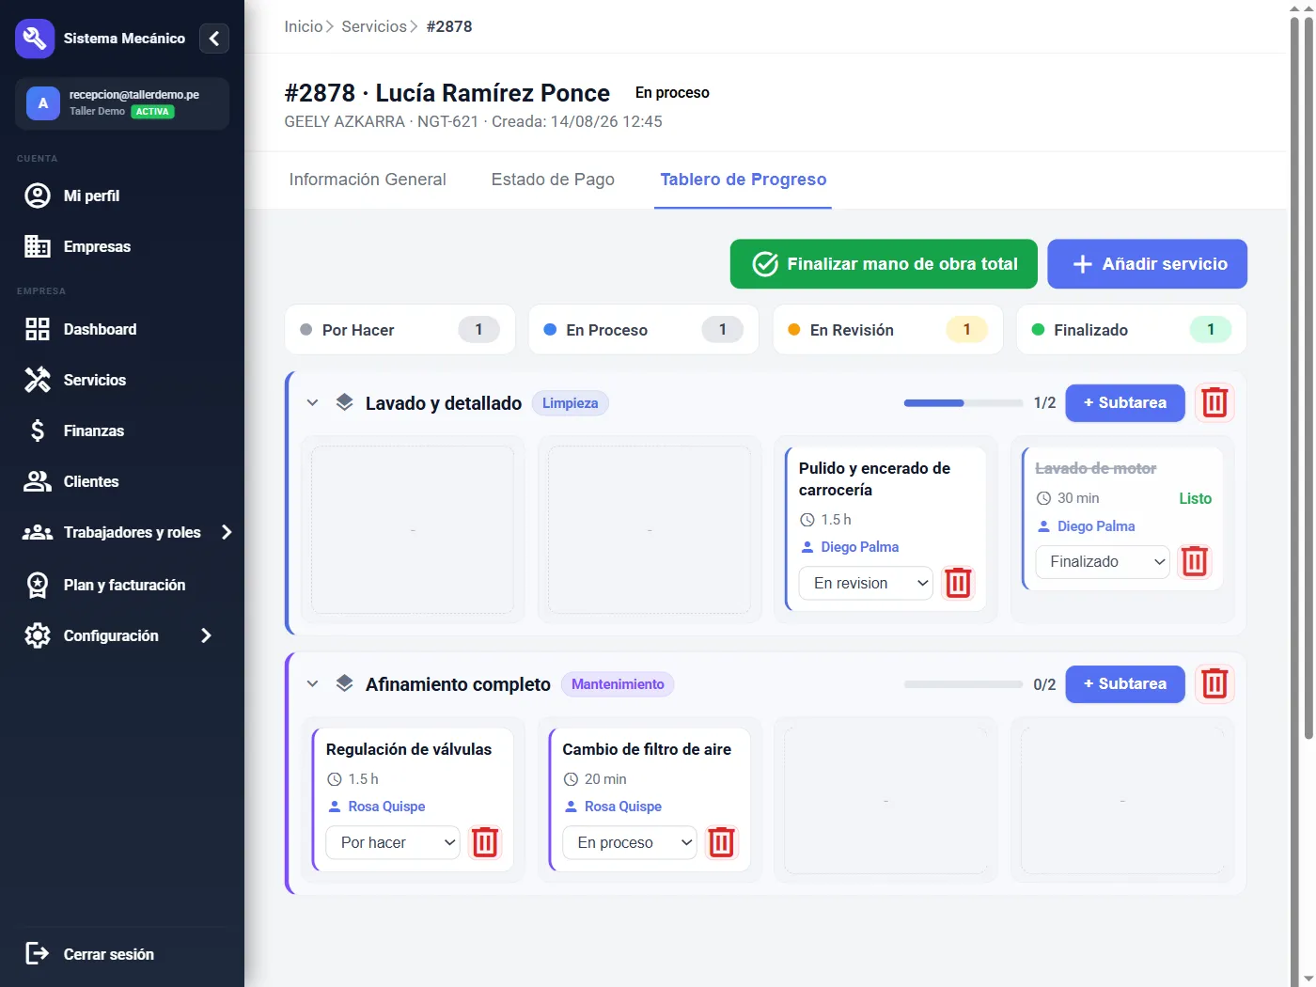Click the Regulación de válvulas task title
The width and height of the screenshot is (1316, 987).
(409, 749)
